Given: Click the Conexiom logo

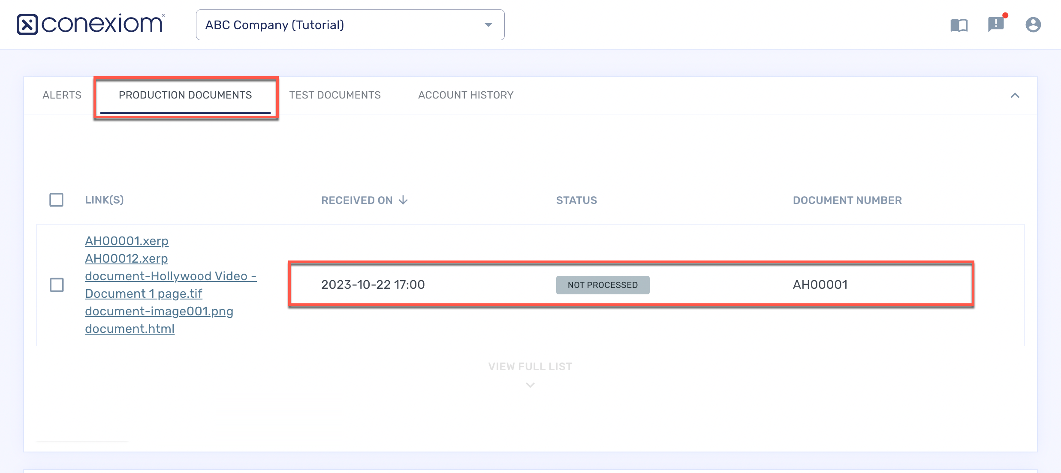Looking at the screenshot, I should pos(90,24).
